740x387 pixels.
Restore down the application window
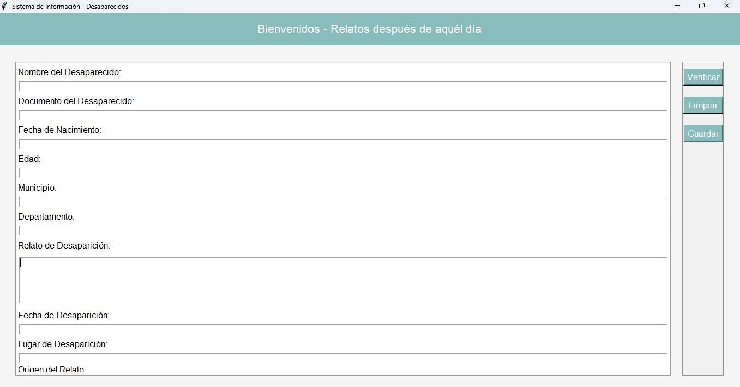[702, 6]
